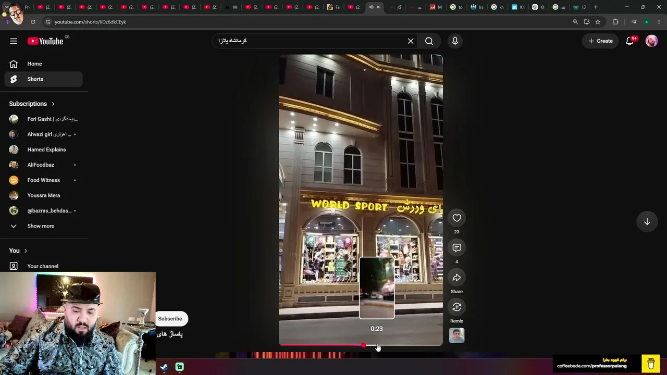This screenshot has height=375, width=667.
Task: Open the Hamed Explains channel
Action: point(44,149)
